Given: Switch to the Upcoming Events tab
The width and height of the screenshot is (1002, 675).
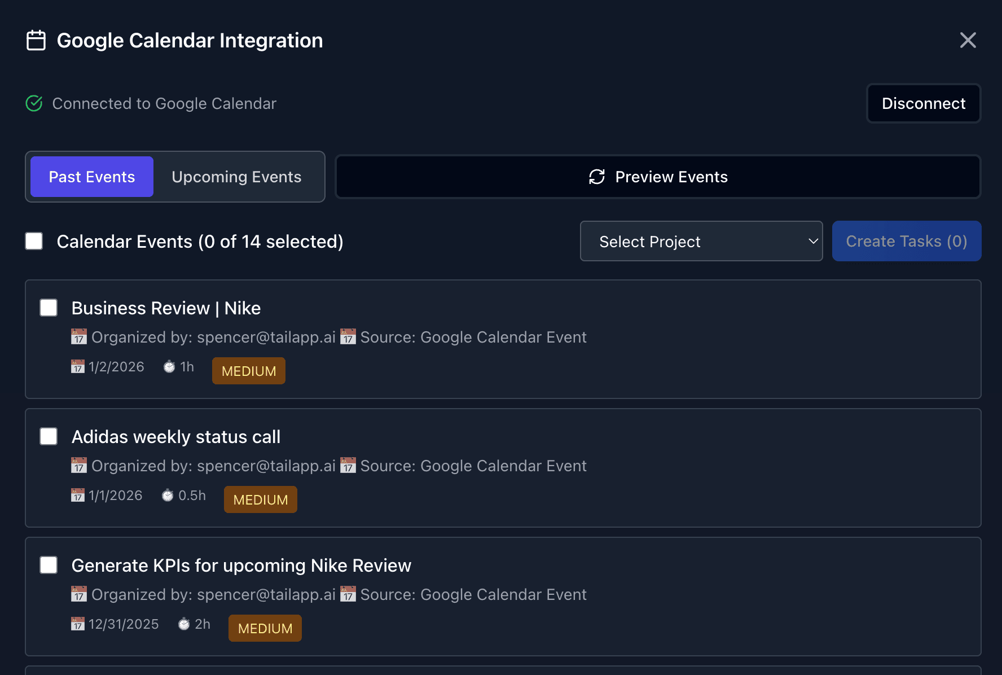Looking at the screenshot, I should pos(236,177).
